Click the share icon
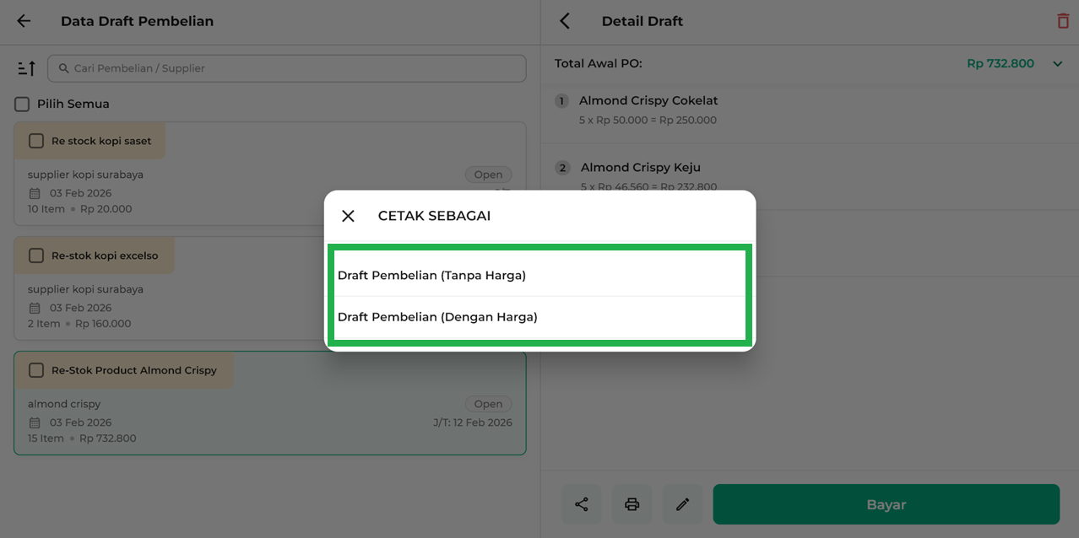This screenshot has width=1079, height=538. [582, 504]
